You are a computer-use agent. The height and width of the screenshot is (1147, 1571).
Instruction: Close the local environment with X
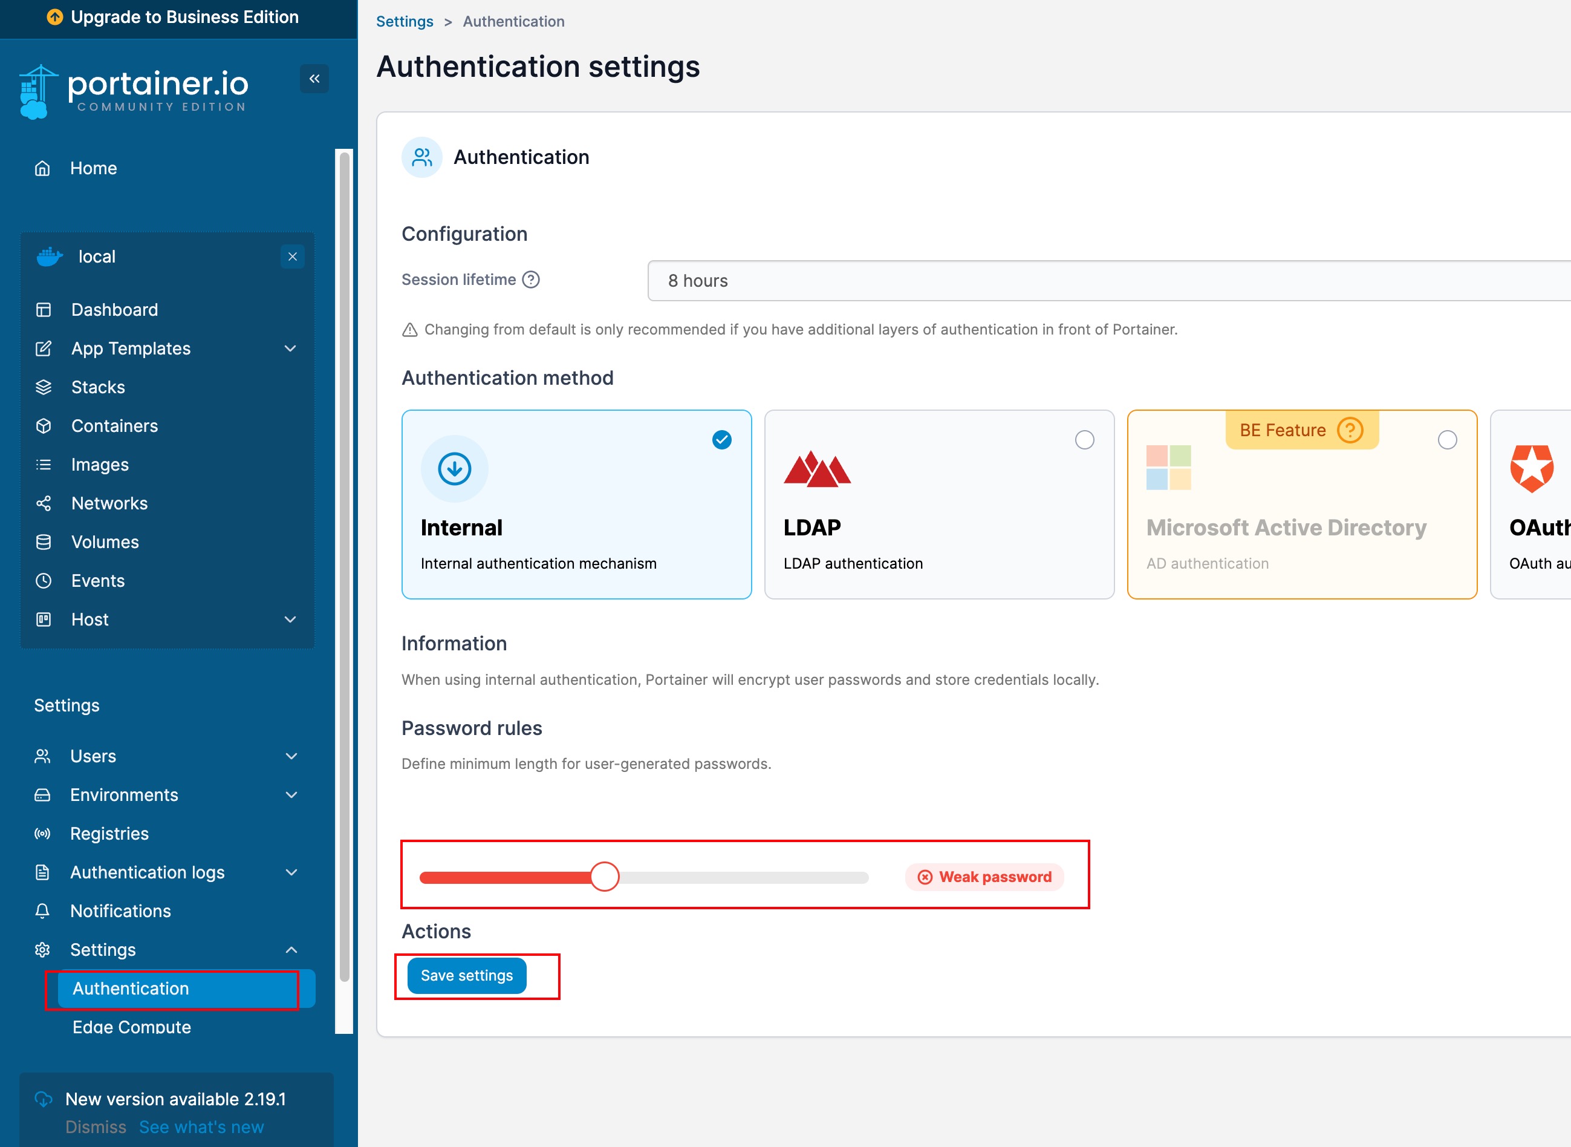click(x=292, y=257)
